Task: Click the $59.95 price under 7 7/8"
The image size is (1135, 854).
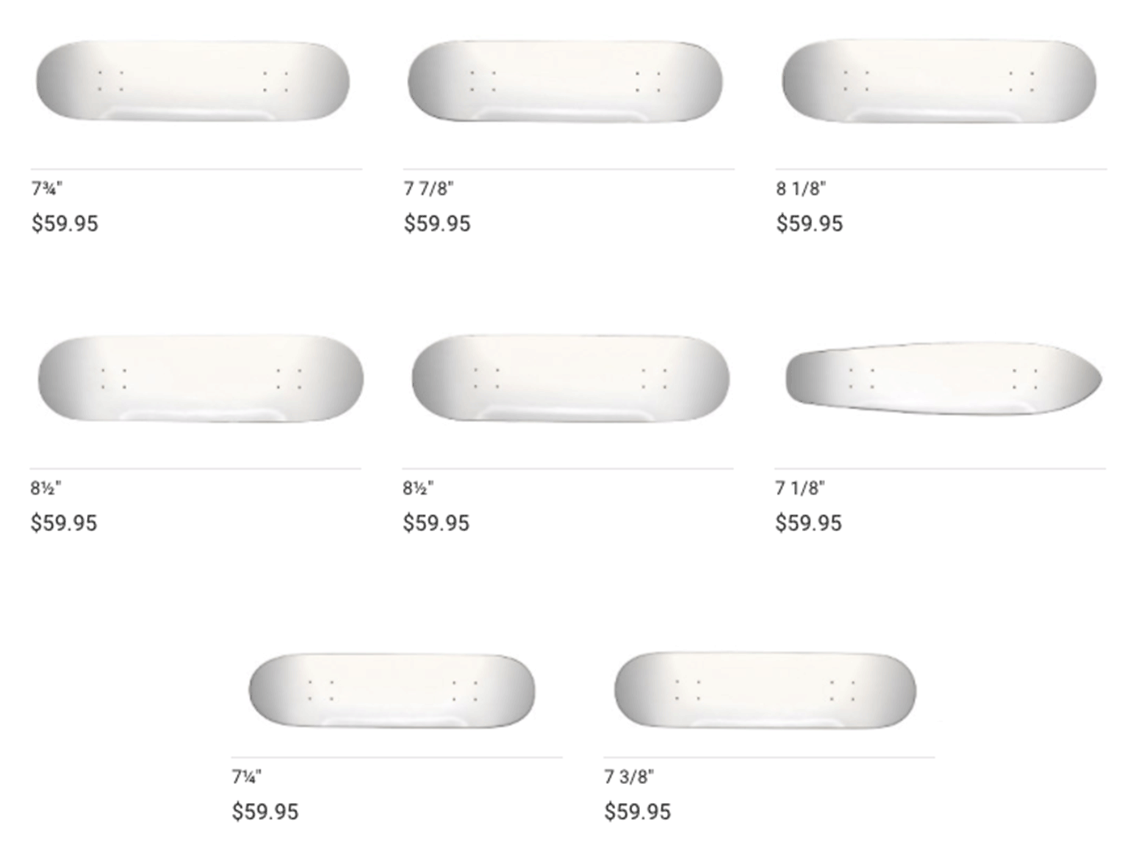Action: tap(437, 224)
